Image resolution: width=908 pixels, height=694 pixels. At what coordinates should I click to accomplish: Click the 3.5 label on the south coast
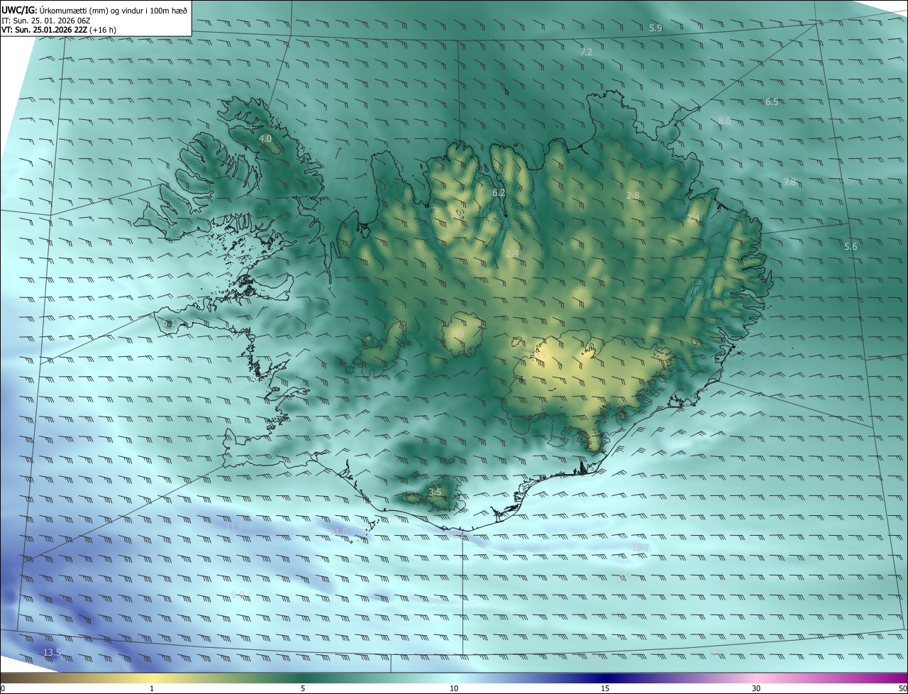pos(435,492)
